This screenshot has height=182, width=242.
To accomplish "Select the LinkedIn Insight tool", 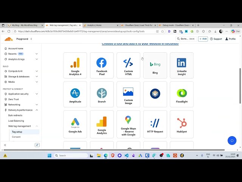I will (181, 65).
